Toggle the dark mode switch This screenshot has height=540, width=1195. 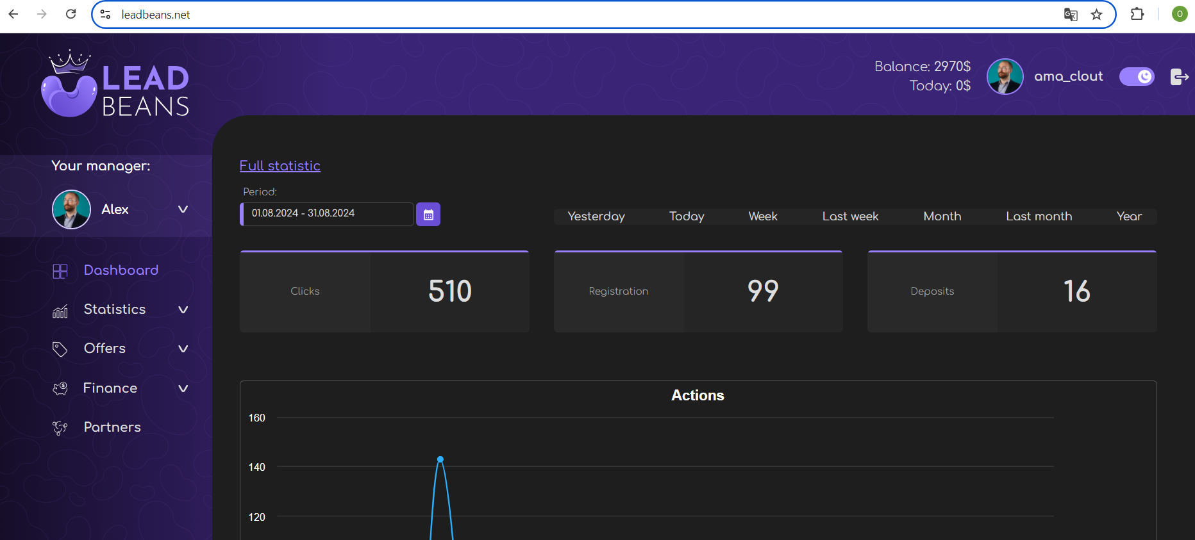(1137, 77)
